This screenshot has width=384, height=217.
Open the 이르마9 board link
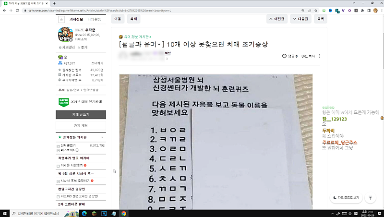coord(79,196)
